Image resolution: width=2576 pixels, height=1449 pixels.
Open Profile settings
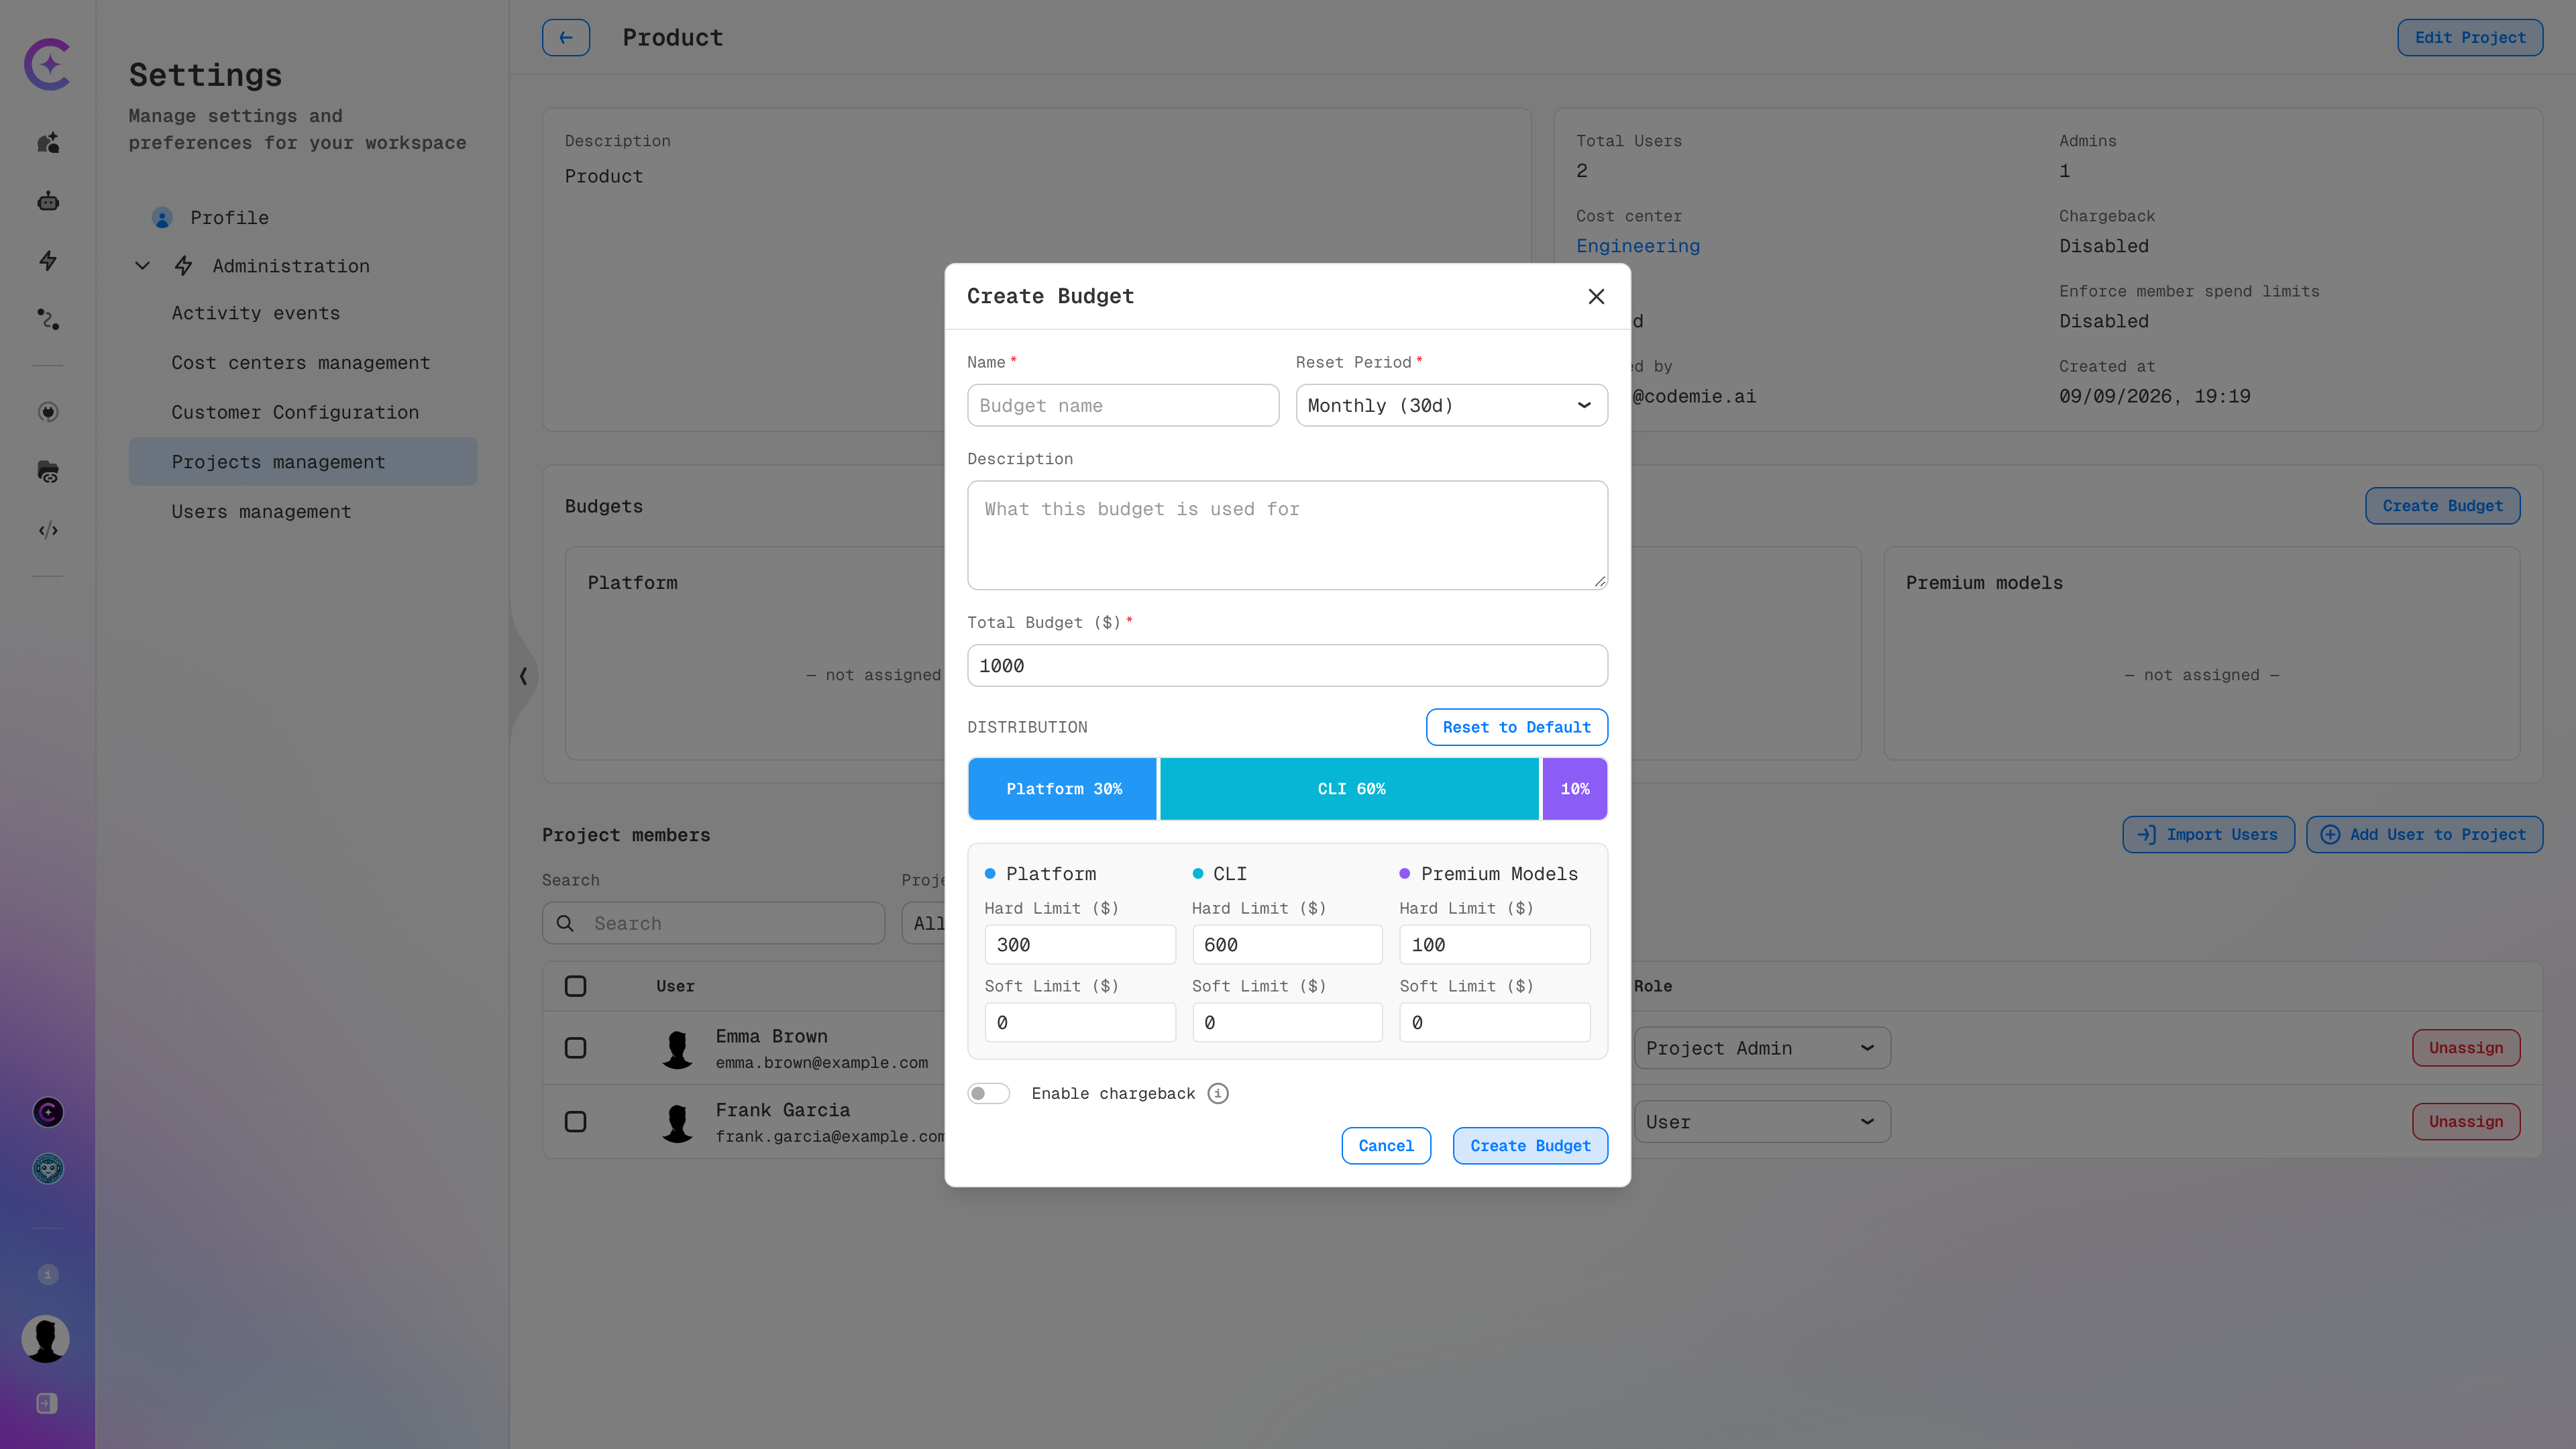(229, 218)
